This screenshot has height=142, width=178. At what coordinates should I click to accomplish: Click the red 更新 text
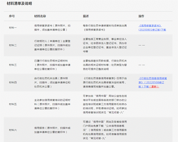pyautogui.click(x=155, y=87)
